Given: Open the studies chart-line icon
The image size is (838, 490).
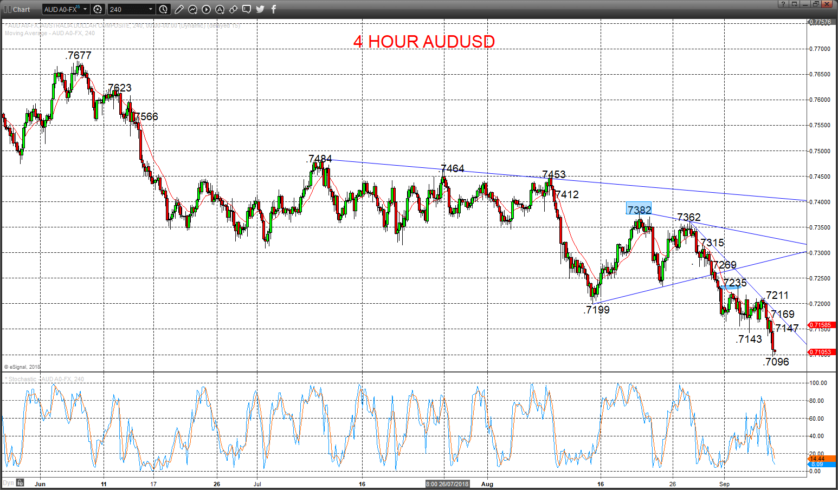Looking at the screenshot, I should 193,9.
